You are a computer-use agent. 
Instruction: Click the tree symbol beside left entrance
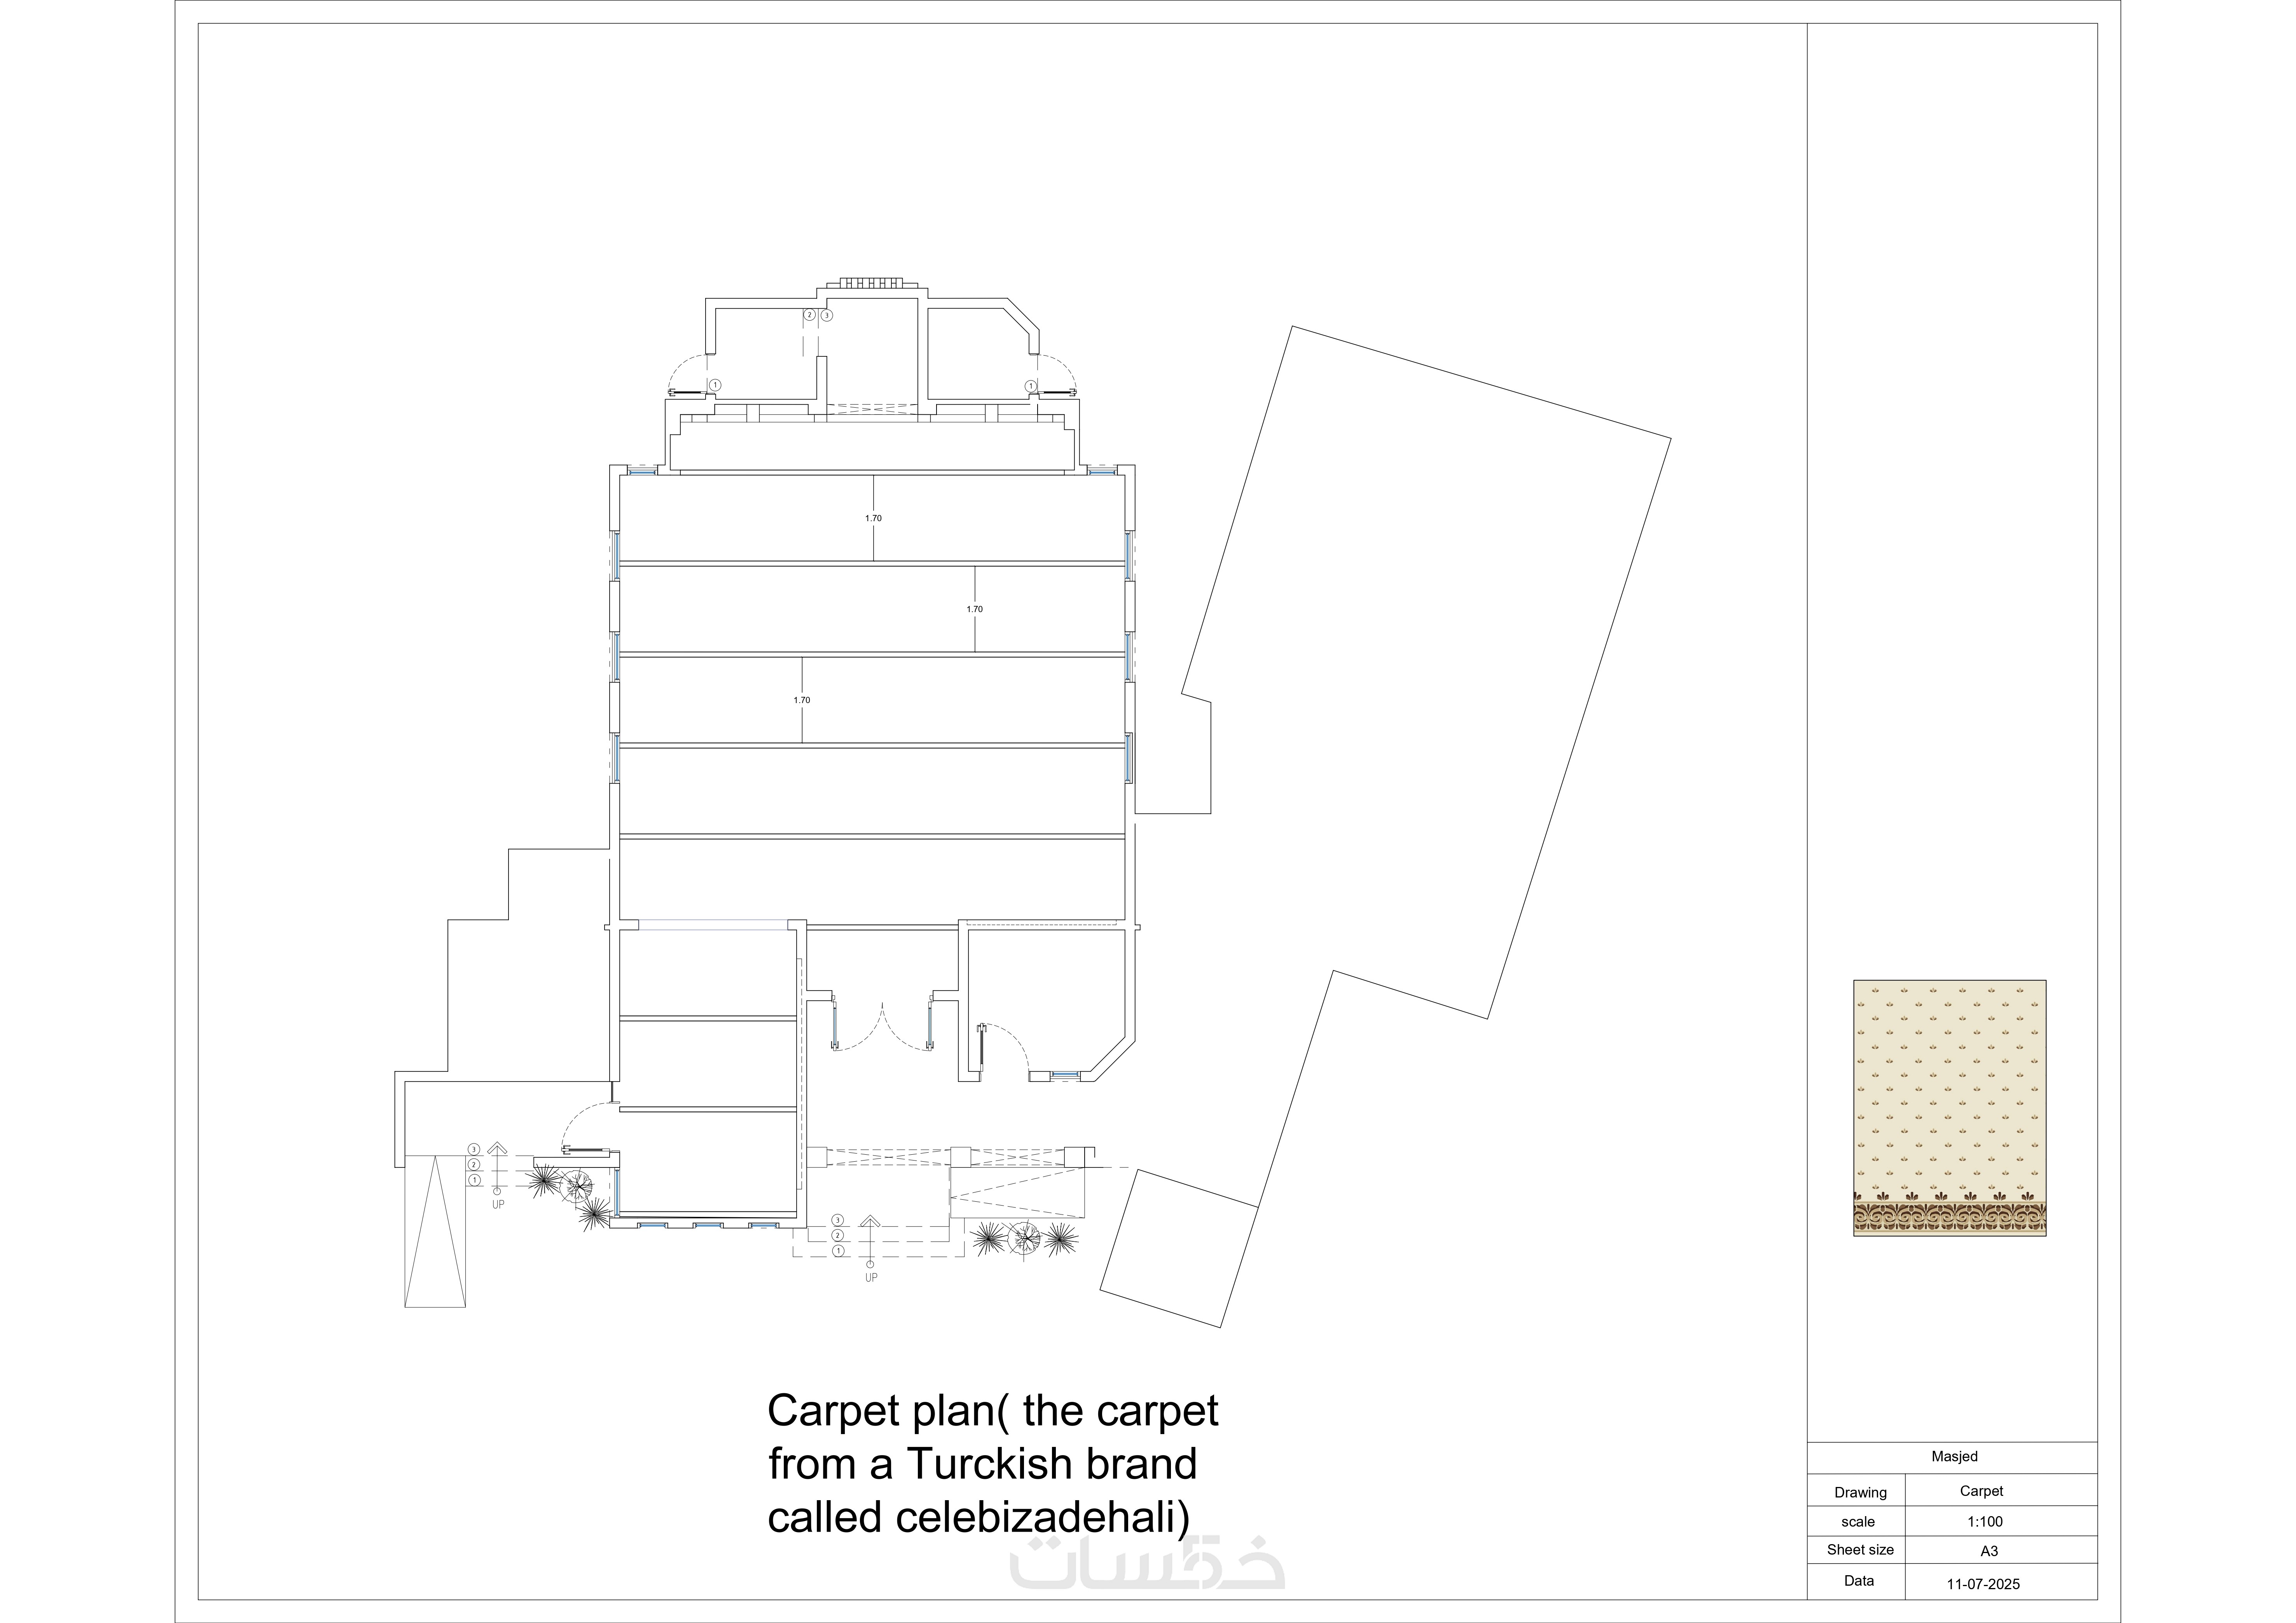tap(576, 1186)
